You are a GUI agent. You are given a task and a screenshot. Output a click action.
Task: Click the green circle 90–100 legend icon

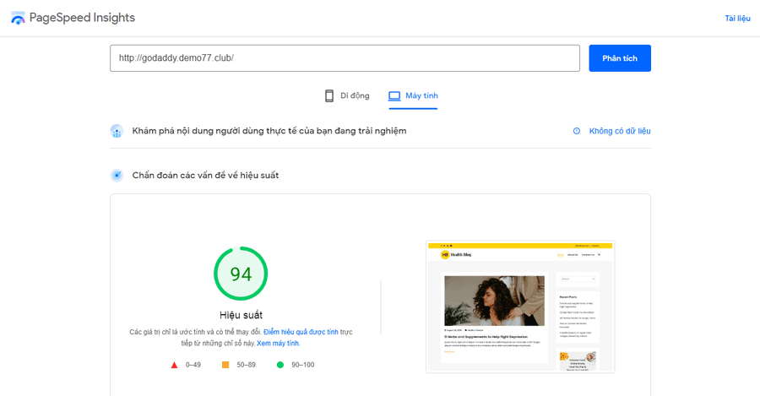(280, 365)
